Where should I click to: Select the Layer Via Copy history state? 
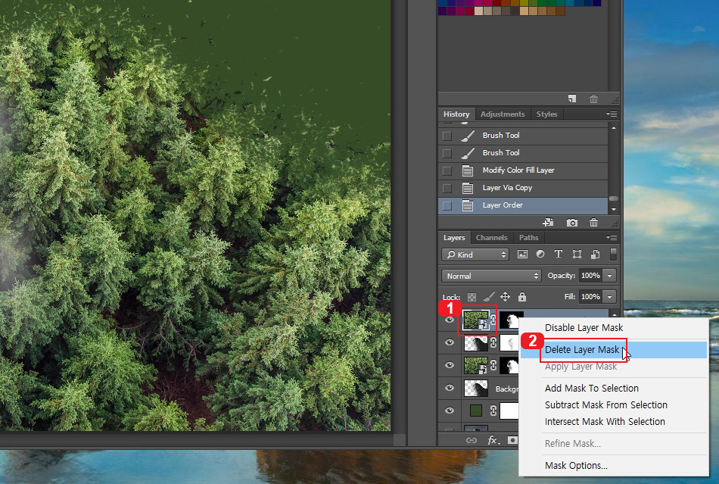[523, 188]
